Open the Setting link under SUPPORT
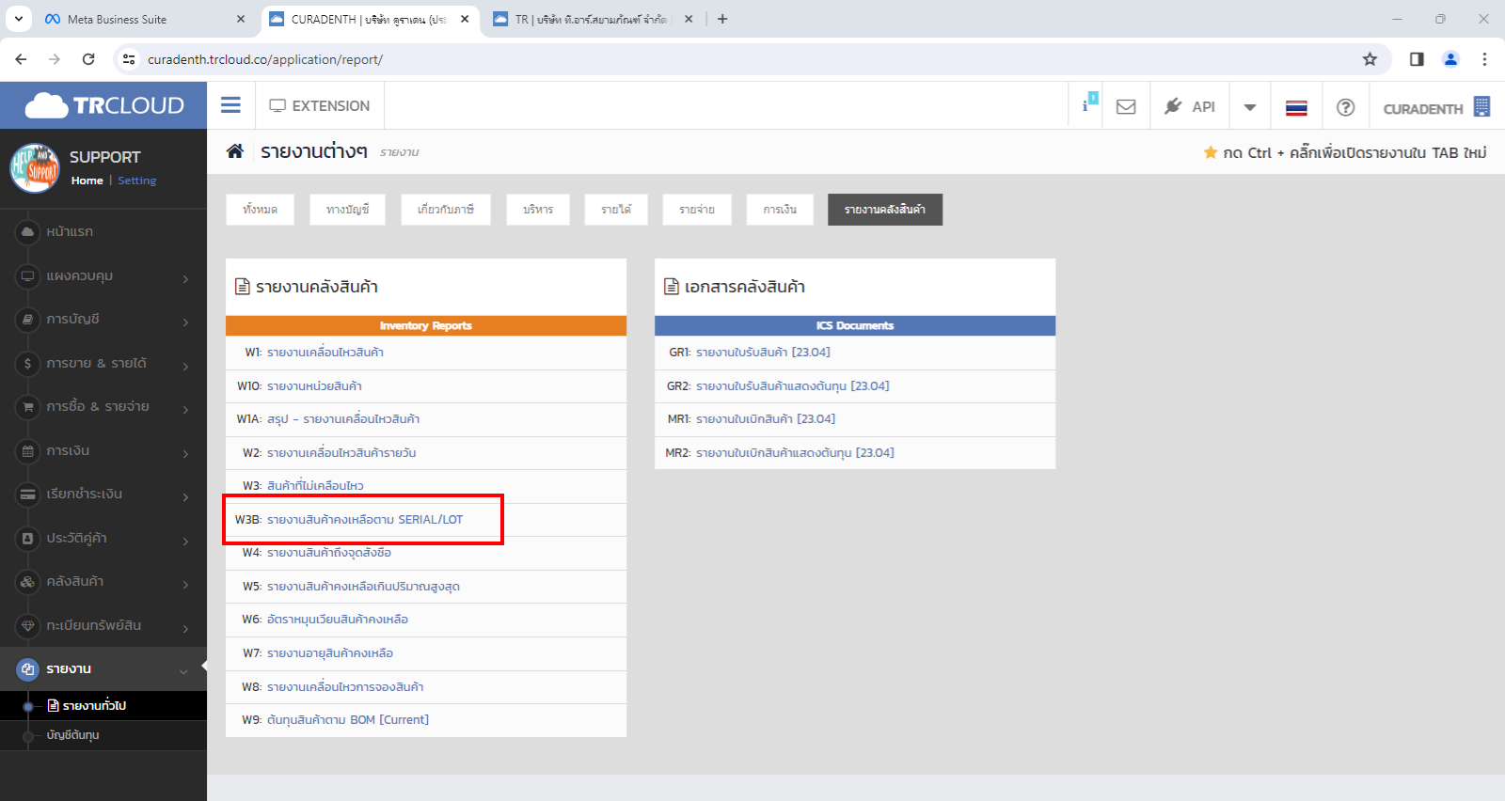The image size is (1505, 801). (136, 181)
